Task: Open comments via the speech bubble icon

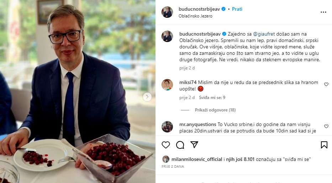Action: pyautogui.click(x=180, y=145)
